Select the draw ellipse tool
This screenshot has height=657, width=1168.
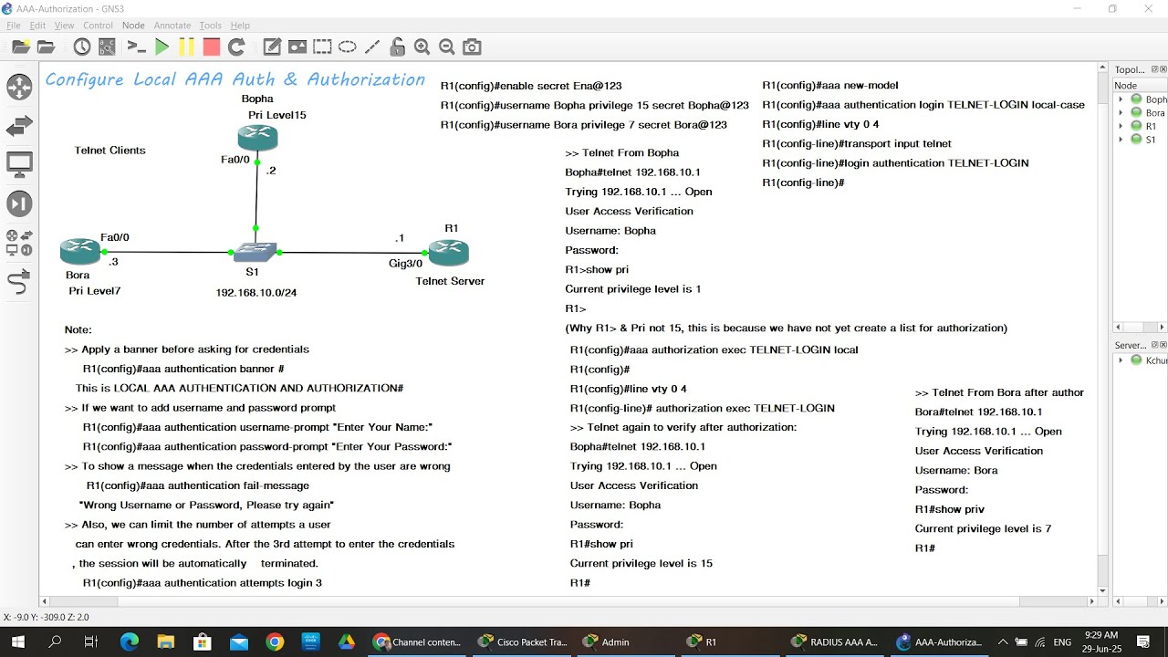(x=348, y=47)
